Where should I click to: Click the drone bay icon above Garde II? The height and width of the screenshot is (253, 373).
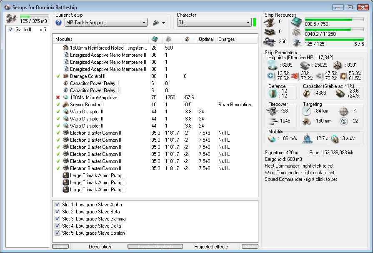(x=12, y=18)
